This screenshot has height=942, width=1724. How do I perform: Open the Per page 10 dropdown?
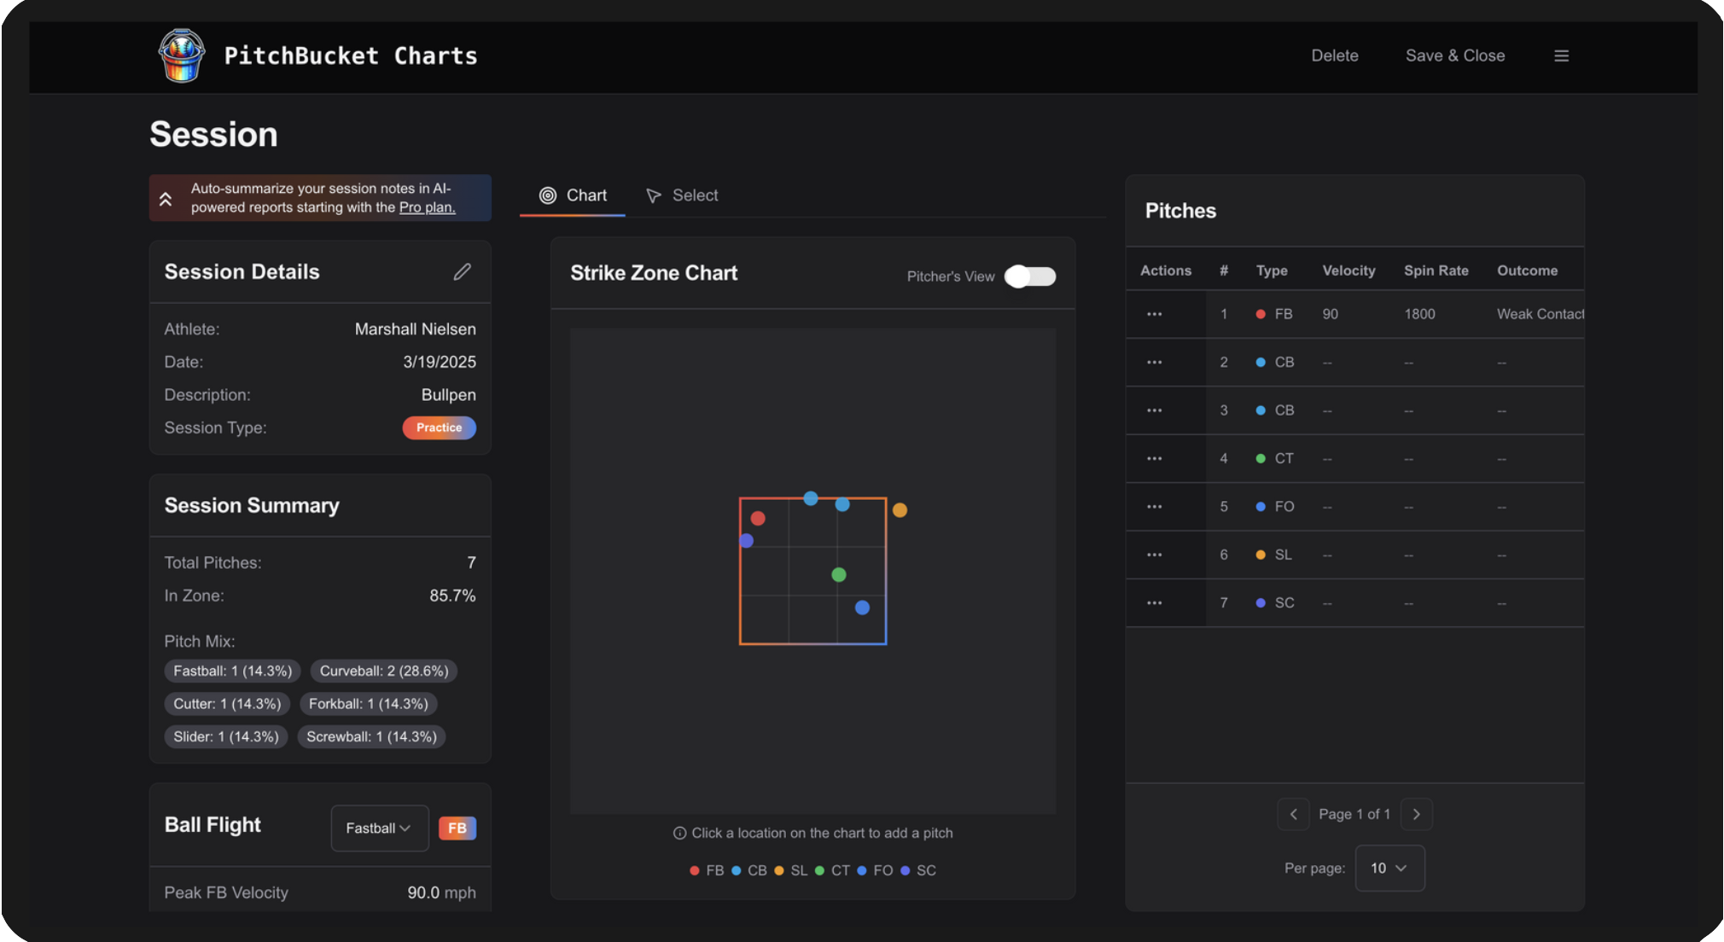(x=1389, y=868)
